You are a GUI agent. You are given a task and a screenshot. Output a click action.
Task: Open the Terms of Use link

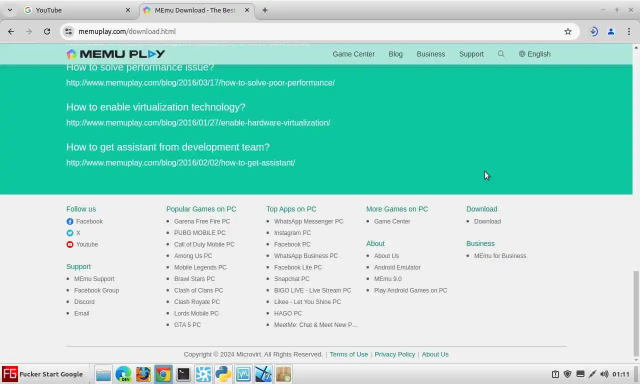tap(348, 354)
